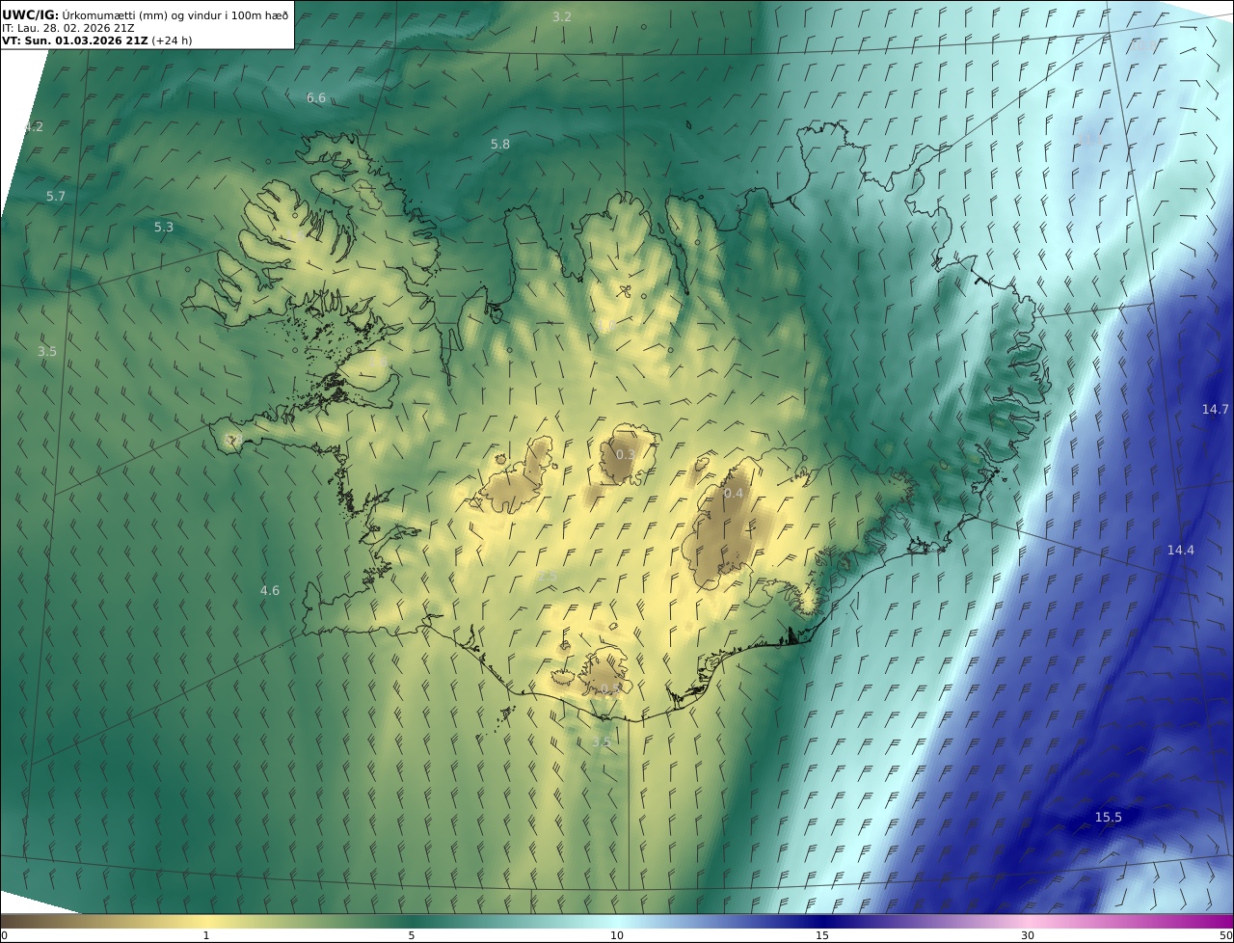
Task: Click the 5 tick label on color scale
Action: [412, 935]
